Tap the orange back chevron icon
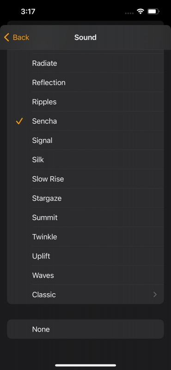Screen dimensions: 171x370 coord(6,37)
